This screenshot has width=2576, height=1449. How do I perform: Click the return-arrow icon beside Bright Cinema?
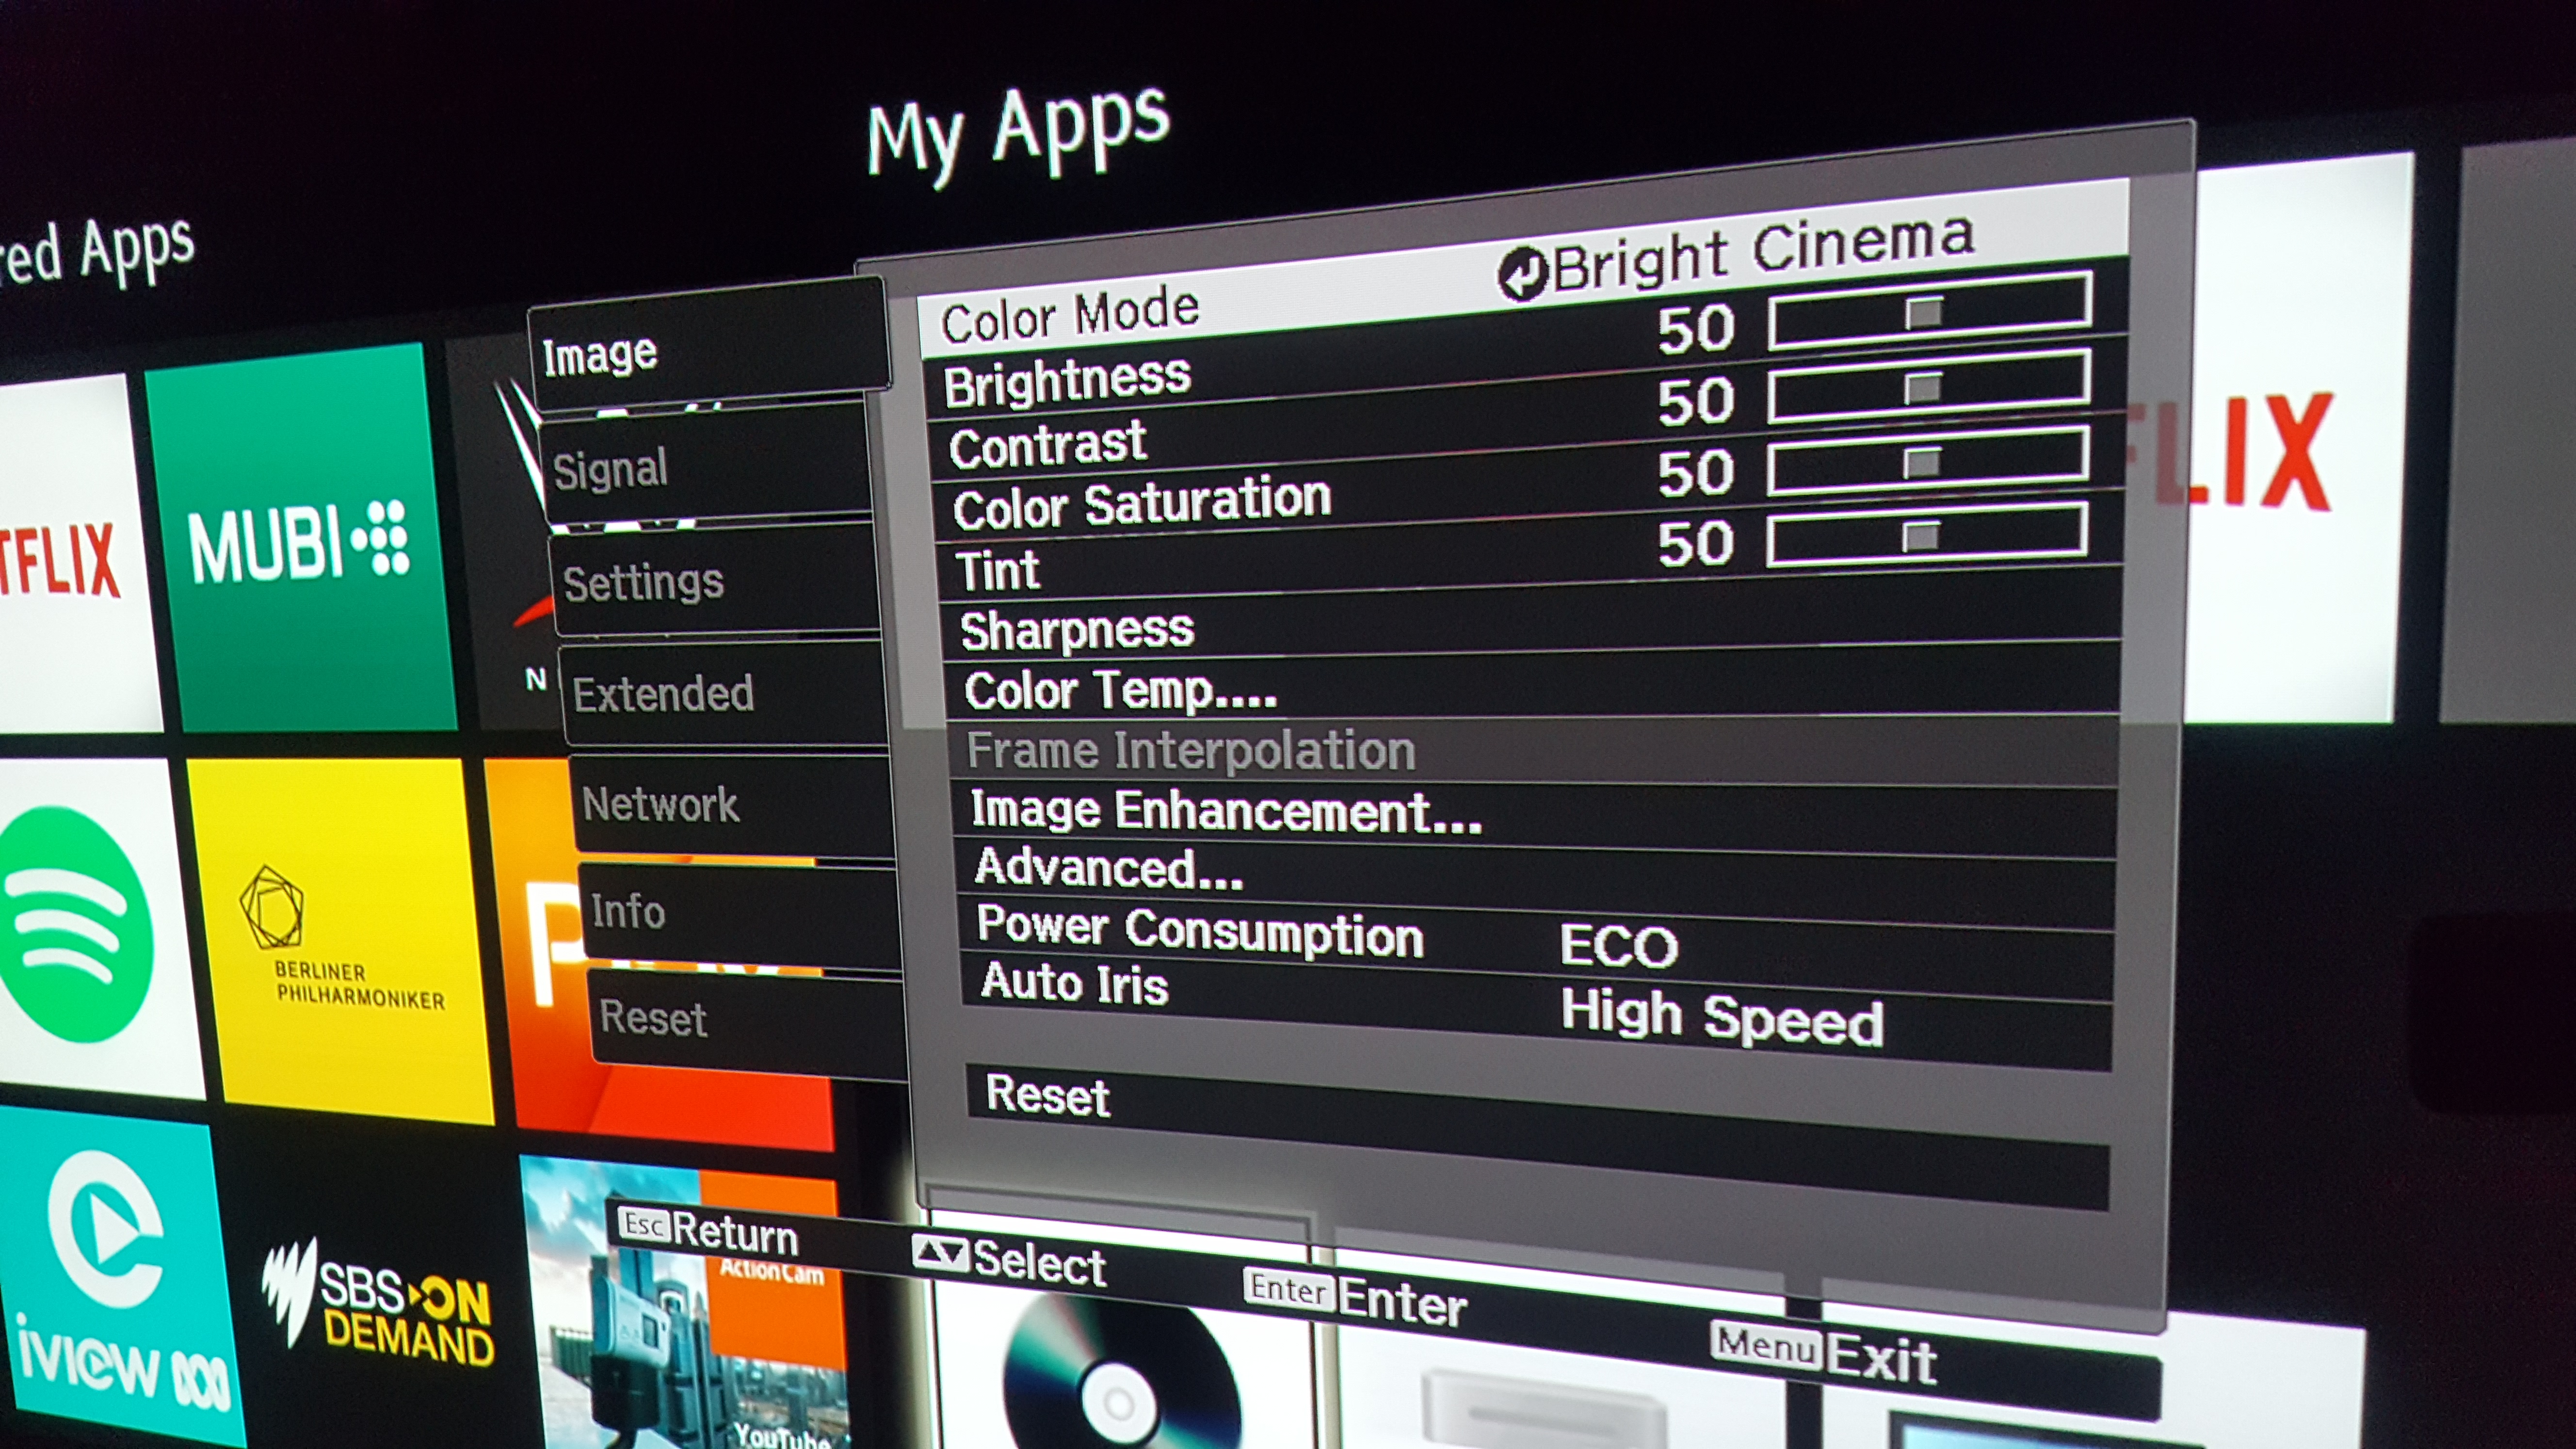click(1523, 274)
